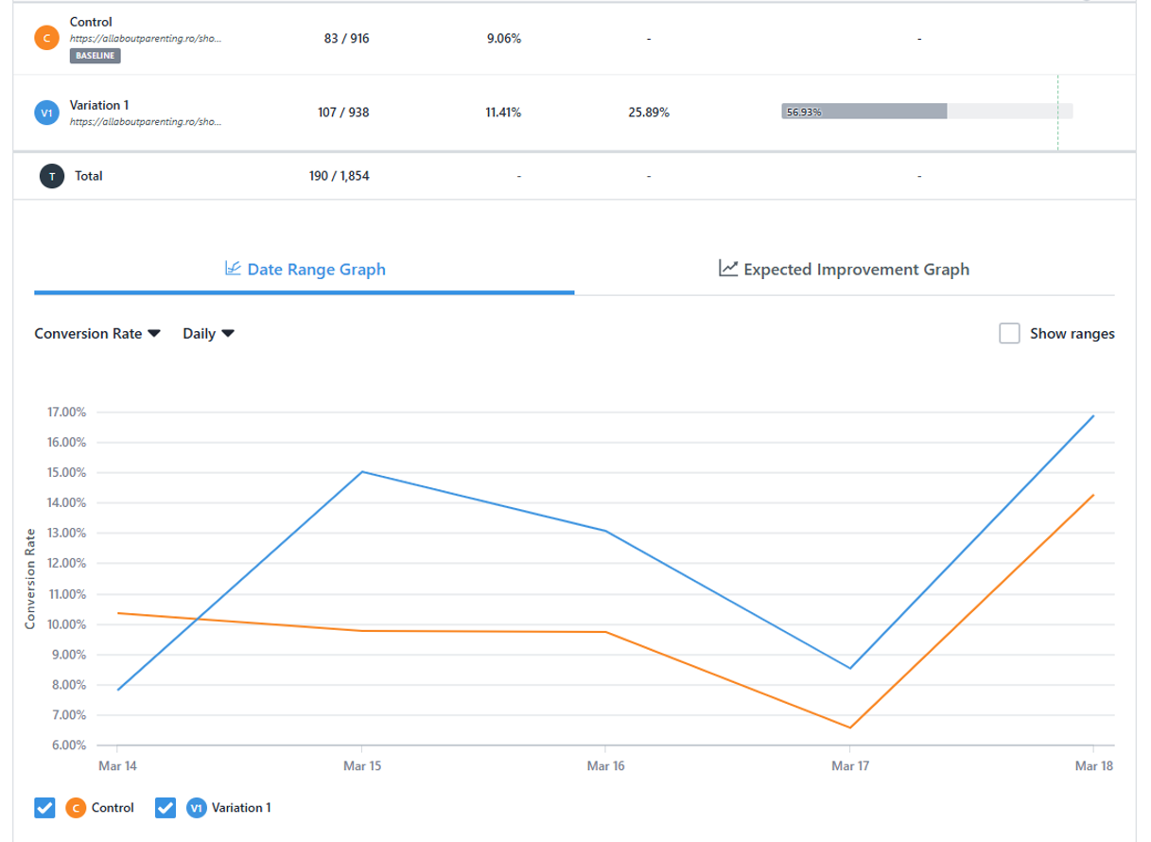
Task: Switch to Expected Improvement Graph tab
Action: (x=844, y=270)
